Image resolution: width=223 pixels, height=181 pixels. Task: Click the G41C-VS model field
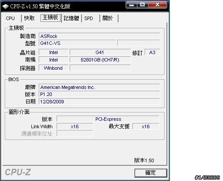[78, 43]
